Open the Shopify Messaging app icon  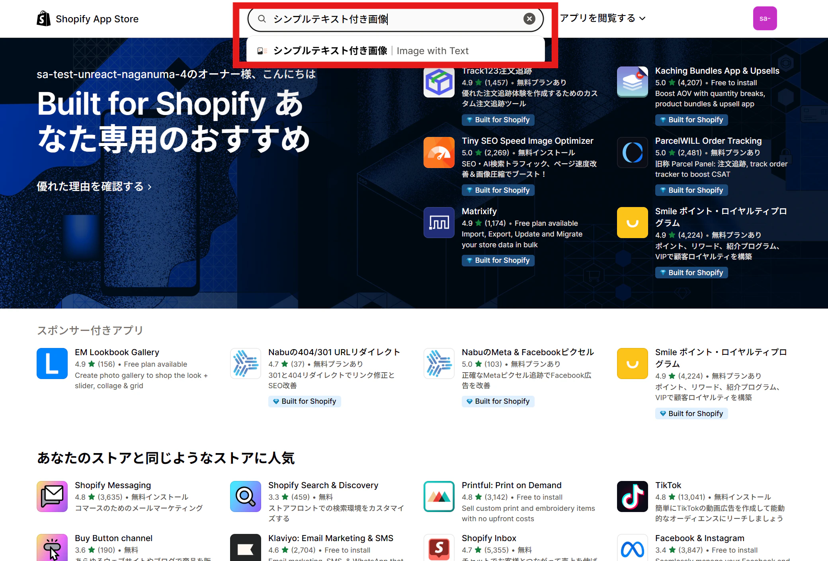(x=52, y=496)
